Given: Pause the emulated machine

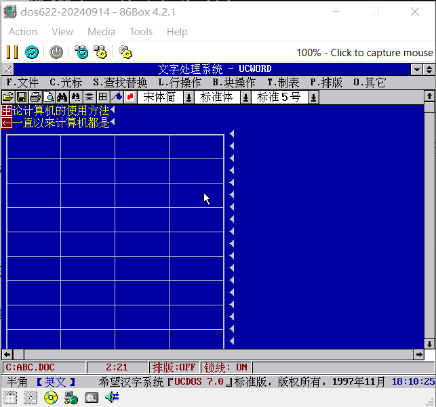Looking at the screenshot, I should [12, 52].
